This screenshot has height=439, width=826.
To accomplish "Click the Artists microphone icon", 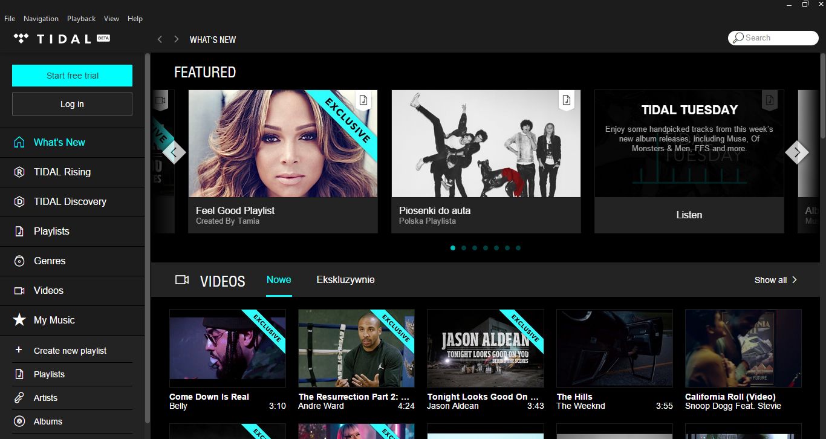I will pyautogui.click(x=19, y=398).
